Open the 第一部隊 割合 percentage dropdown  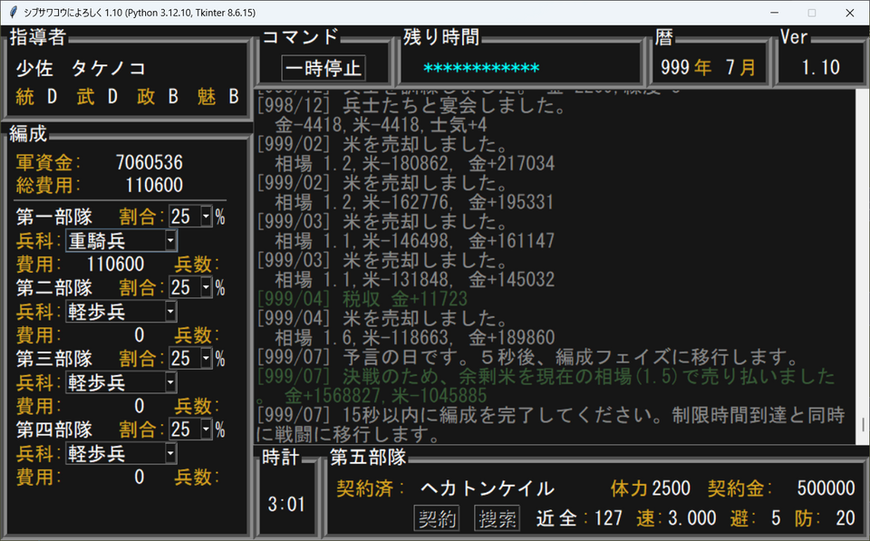click(x=206, y=217)
